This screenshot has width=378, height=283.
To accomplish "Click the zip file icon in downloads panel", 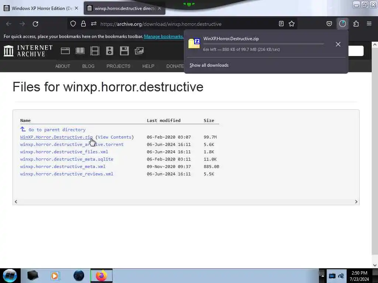I will click(194, 43).
